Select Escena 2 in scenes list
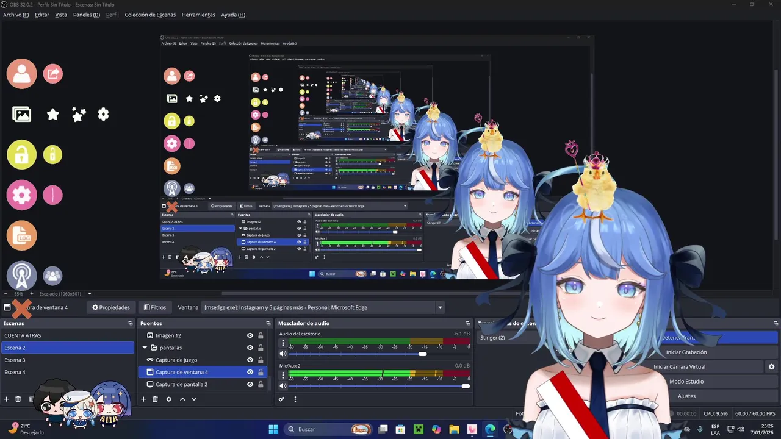The width and height of the screenshot is (781, 439). pyautogui.click(x=67, y=348)
